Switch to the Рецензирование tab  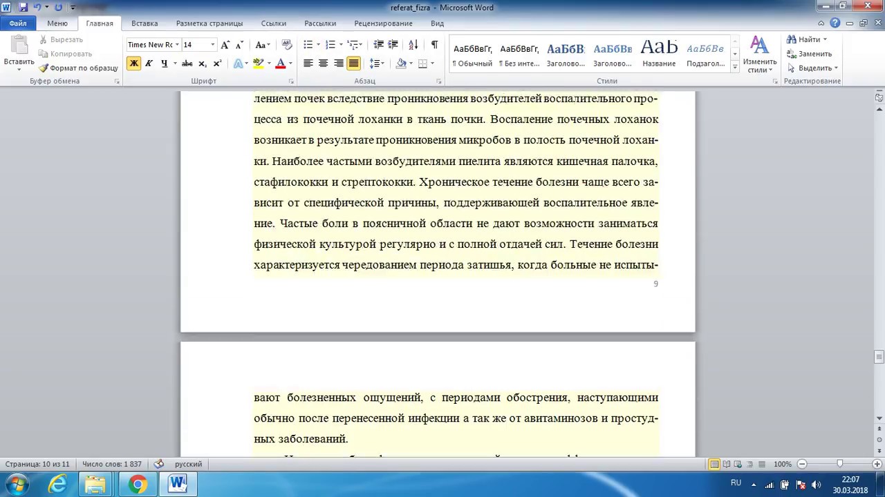(383, 23)
